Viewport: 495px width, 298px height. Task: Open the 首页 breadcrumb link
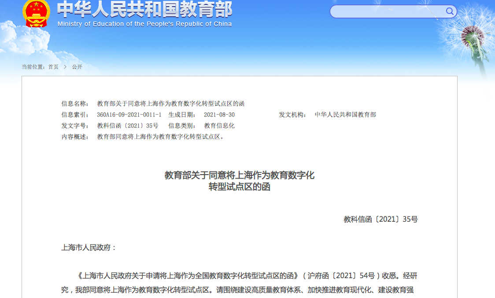[53, 67]
